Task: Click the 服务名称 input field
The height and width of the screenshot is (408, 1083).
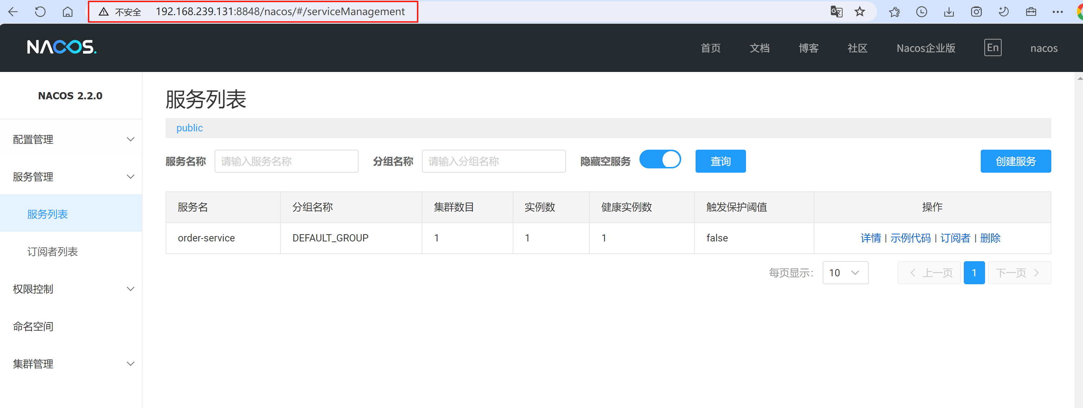Action: tap(286, 161)
